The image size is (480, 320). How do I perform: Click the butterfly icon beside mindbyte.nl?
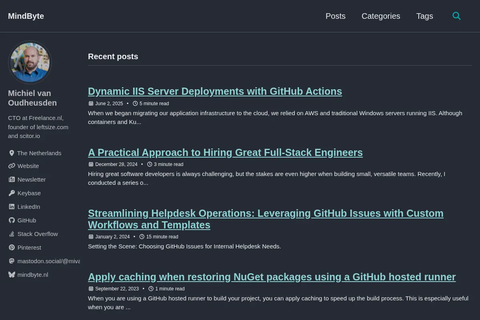12,275
